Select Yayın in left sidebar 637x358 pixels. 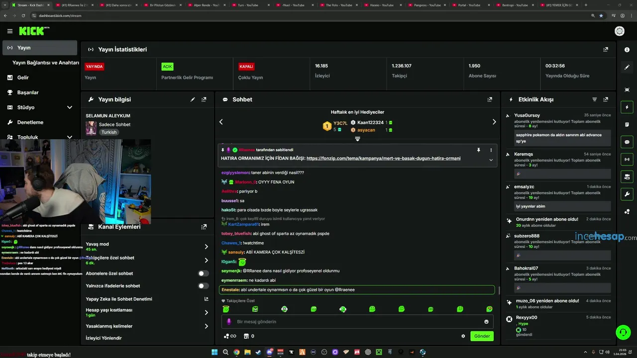click(x=40, y=48)
